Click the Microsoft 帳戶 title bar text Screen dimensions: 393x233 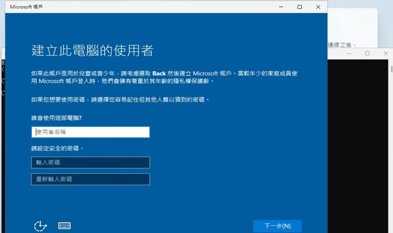point(27,7)
